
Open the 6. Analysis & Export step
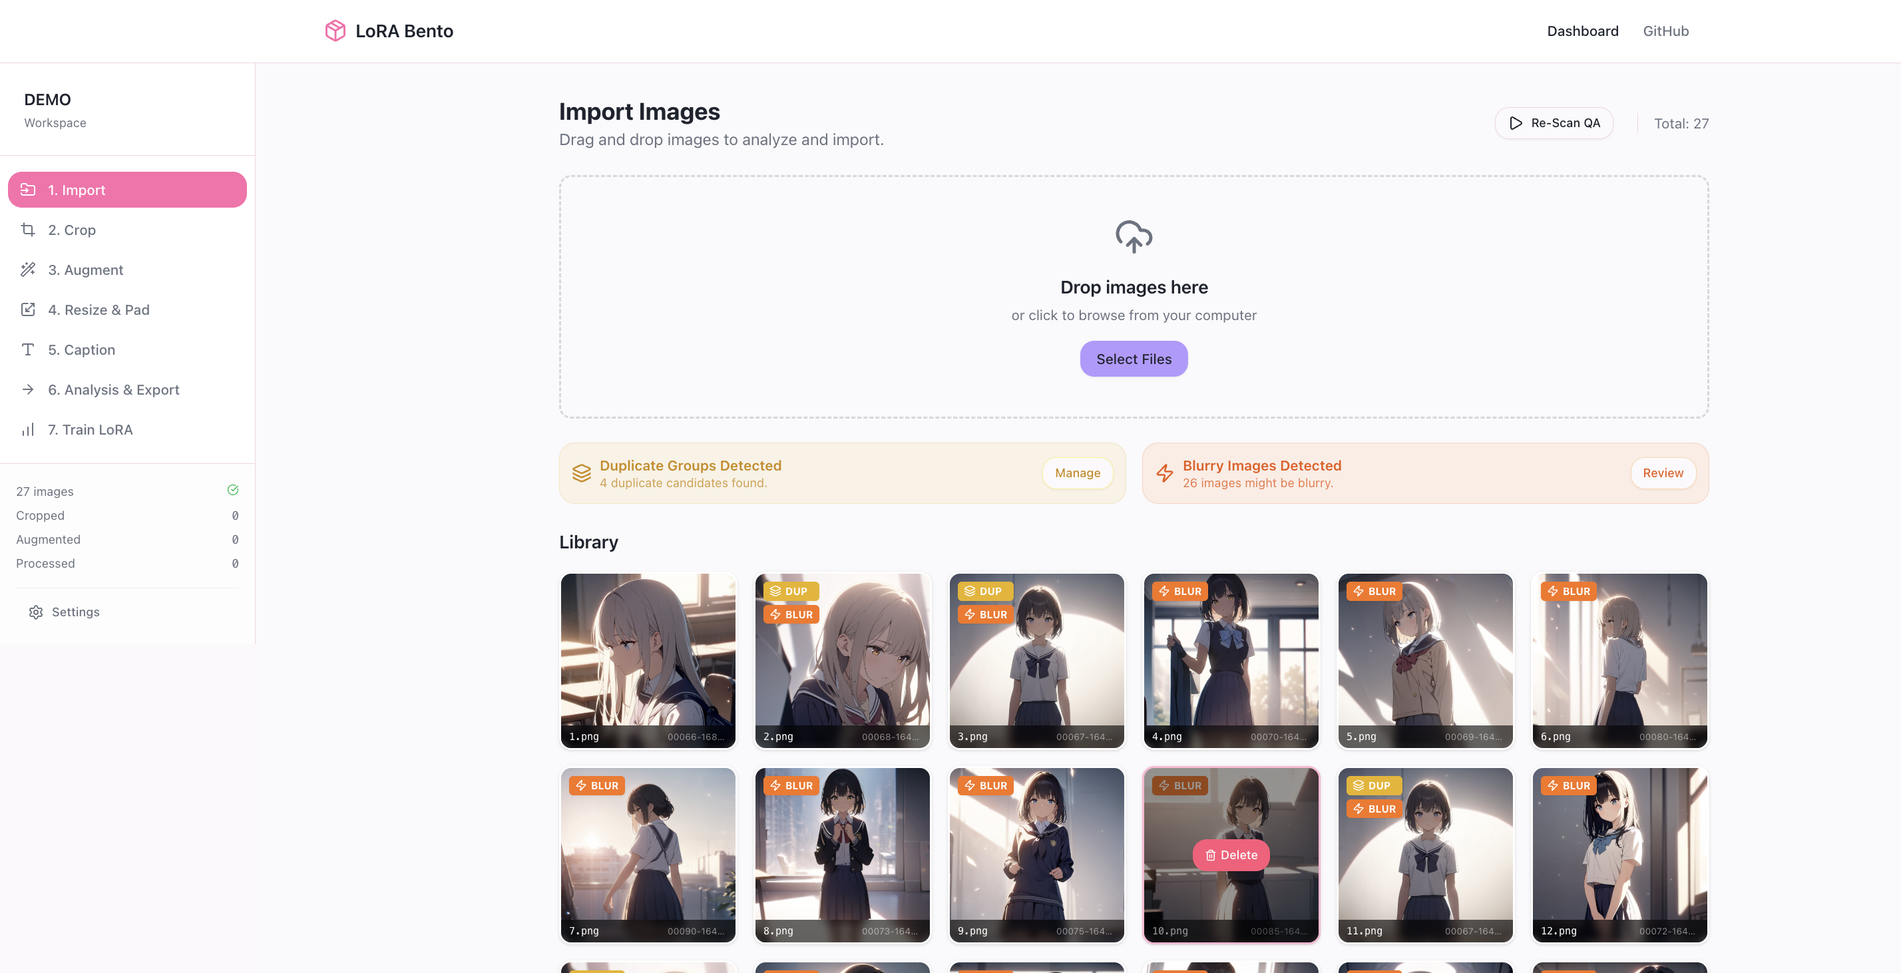pyautogui.click(x=114, y=389)
